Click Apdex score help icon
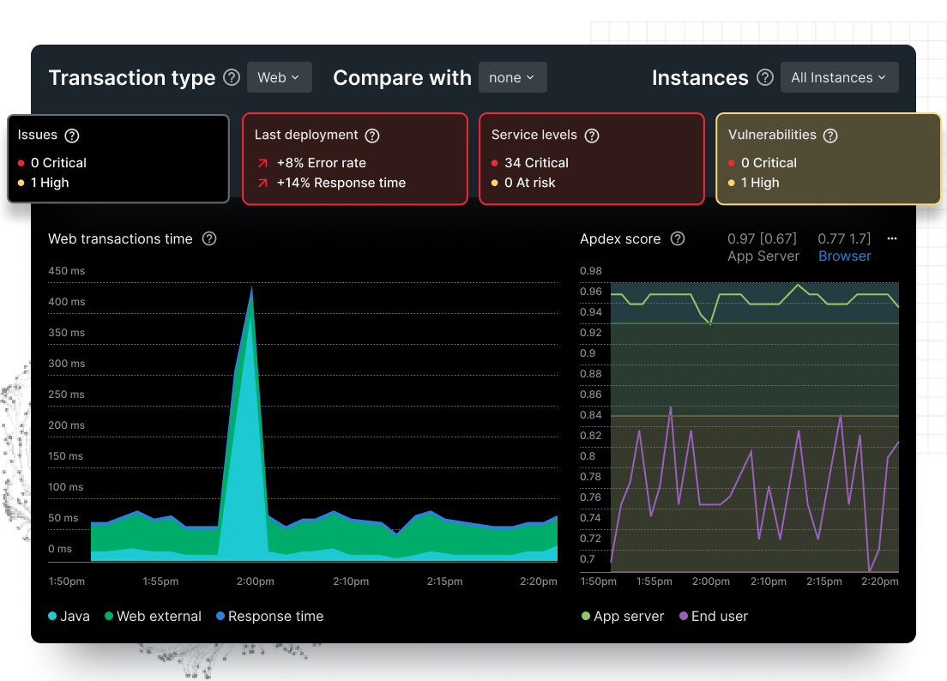Viewport: 947px width, 681px height. [x=677, y=238]
